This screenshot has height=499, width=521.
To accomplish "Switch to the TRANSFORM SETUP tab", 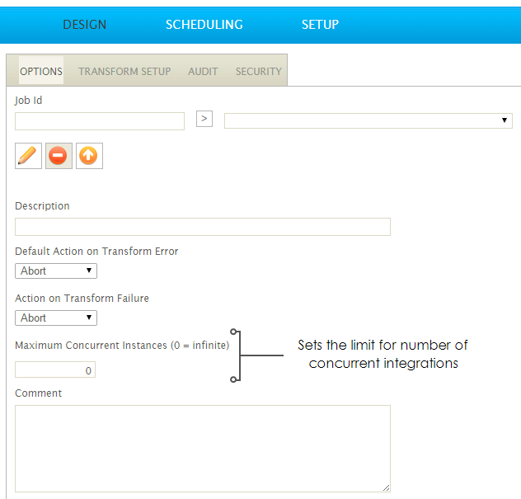I will pyautogui.click(x=124, y=71).
